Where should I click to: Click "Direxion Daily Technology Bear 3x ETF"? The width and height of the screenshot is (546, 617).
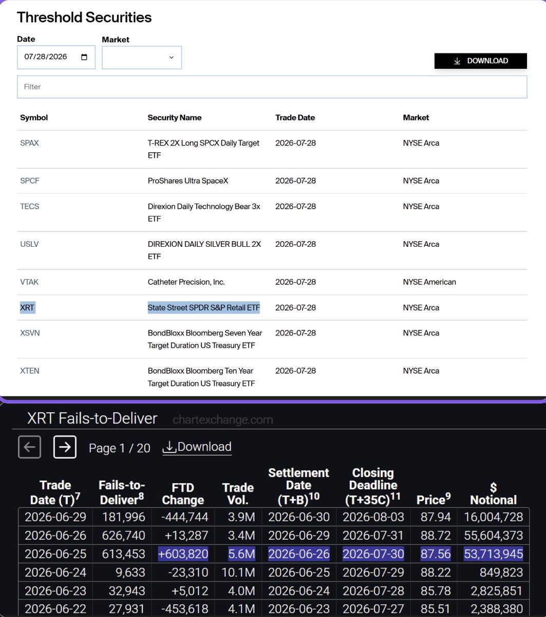click(x=204, y=212)
